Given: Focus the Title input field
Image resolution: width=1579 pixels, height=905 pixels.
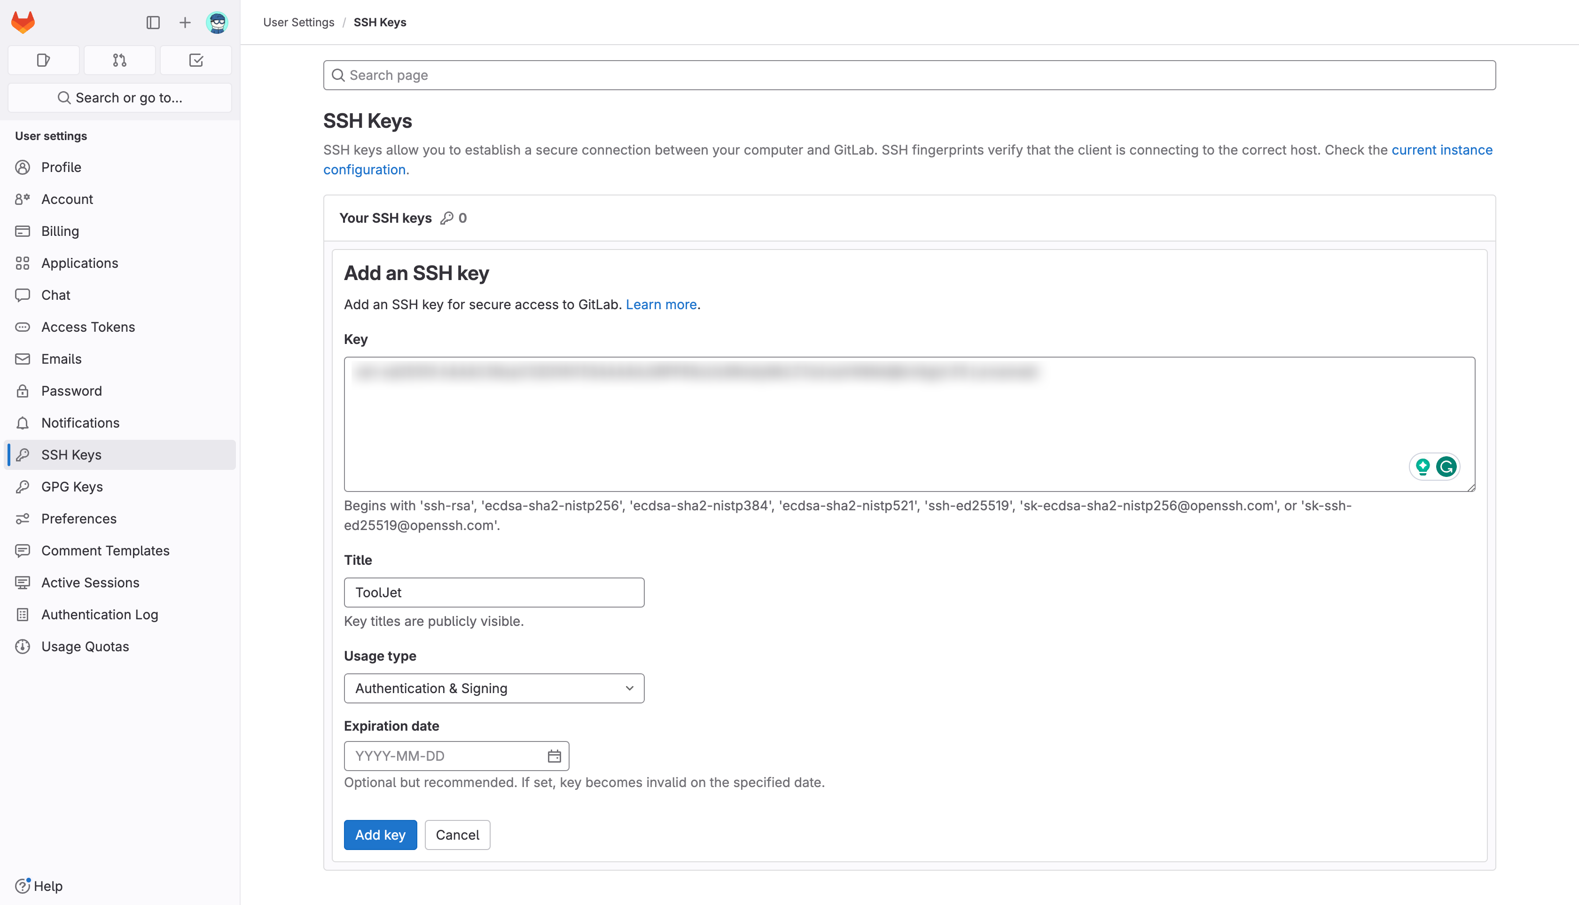Looking at the screenshot, I should click(x=493, y=593).
